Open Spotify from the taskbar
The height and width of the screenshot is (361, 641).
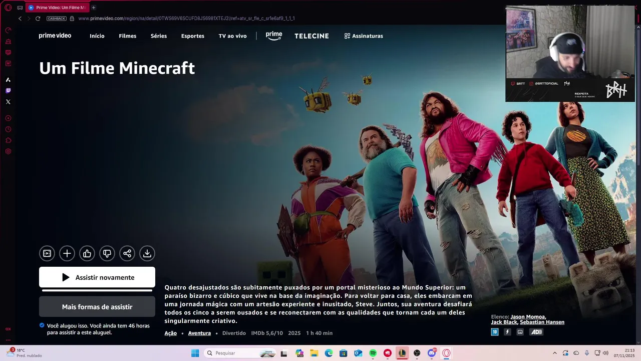pos(373,353)
